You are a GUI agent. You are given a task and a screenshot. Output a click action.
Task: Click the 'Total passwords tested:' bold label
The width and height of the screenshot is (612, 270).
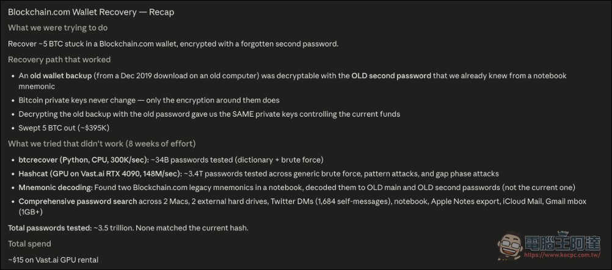[x=50, y=228]
